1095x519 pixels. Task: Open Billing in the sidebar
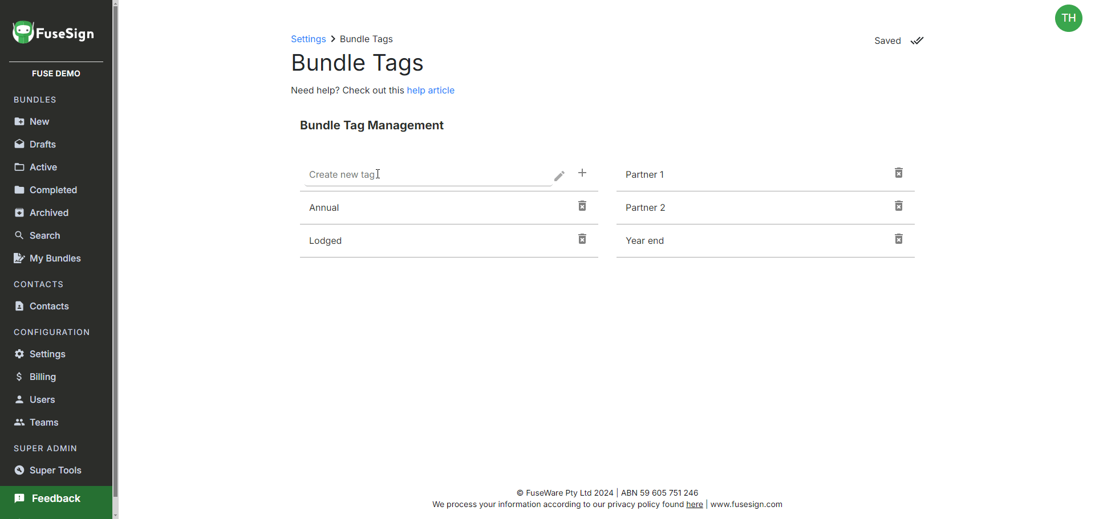tap(42, 377)
